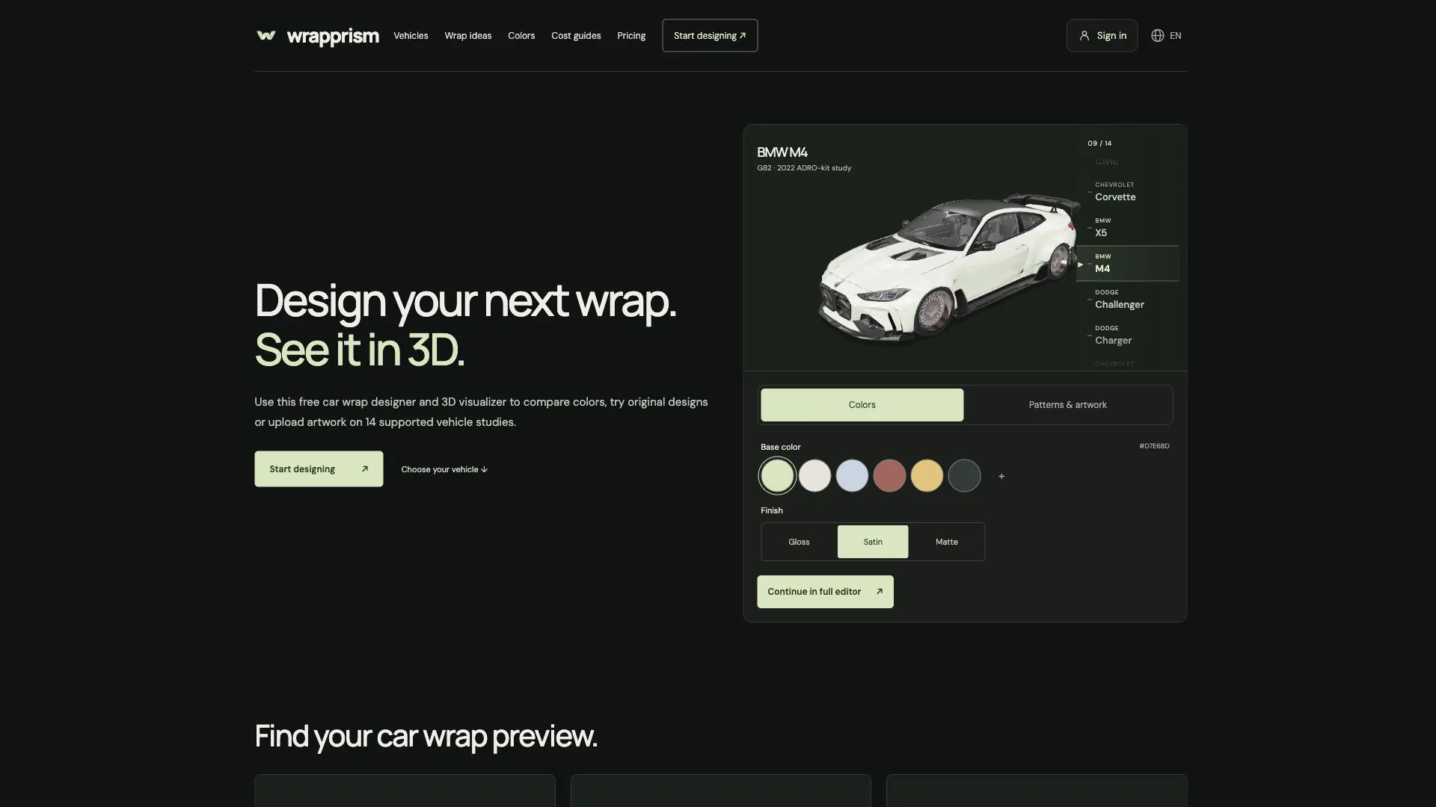Select the pale green base color swatch

777,476
